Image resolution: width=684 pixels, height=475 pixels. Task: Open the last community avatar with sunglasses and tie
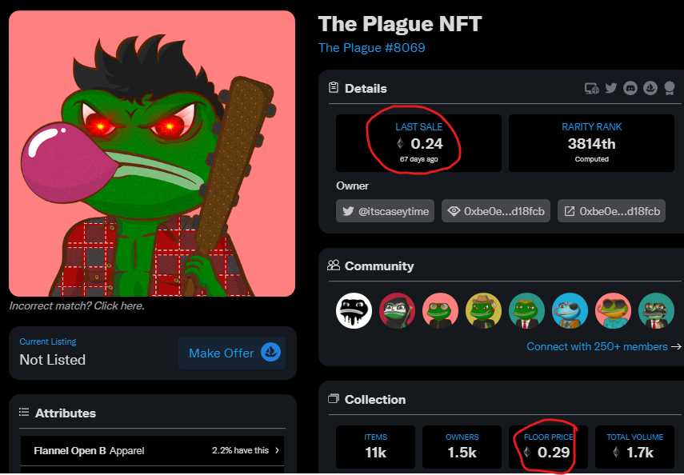[x=656, y=310]
